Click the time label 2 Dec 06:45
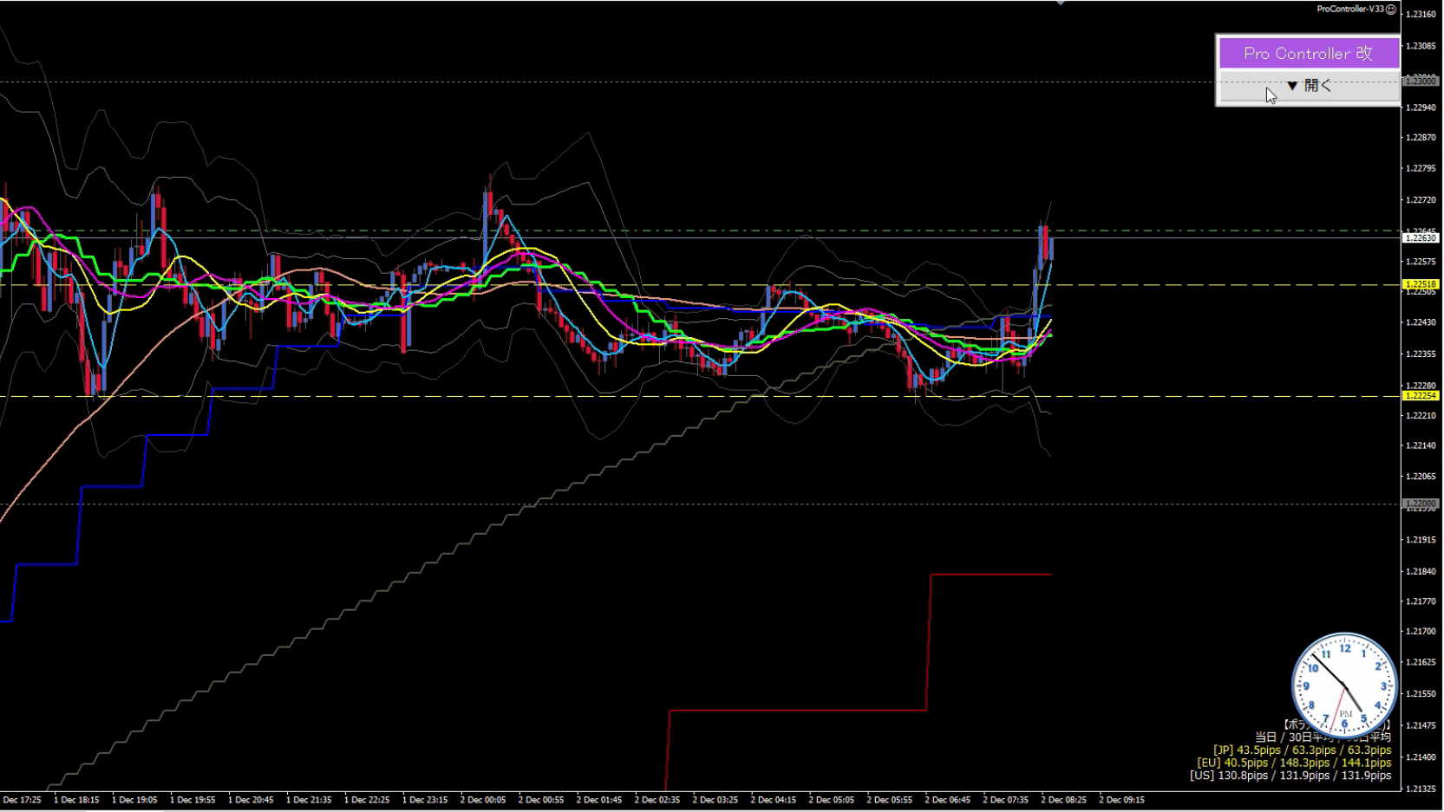 tap(948, 800)
